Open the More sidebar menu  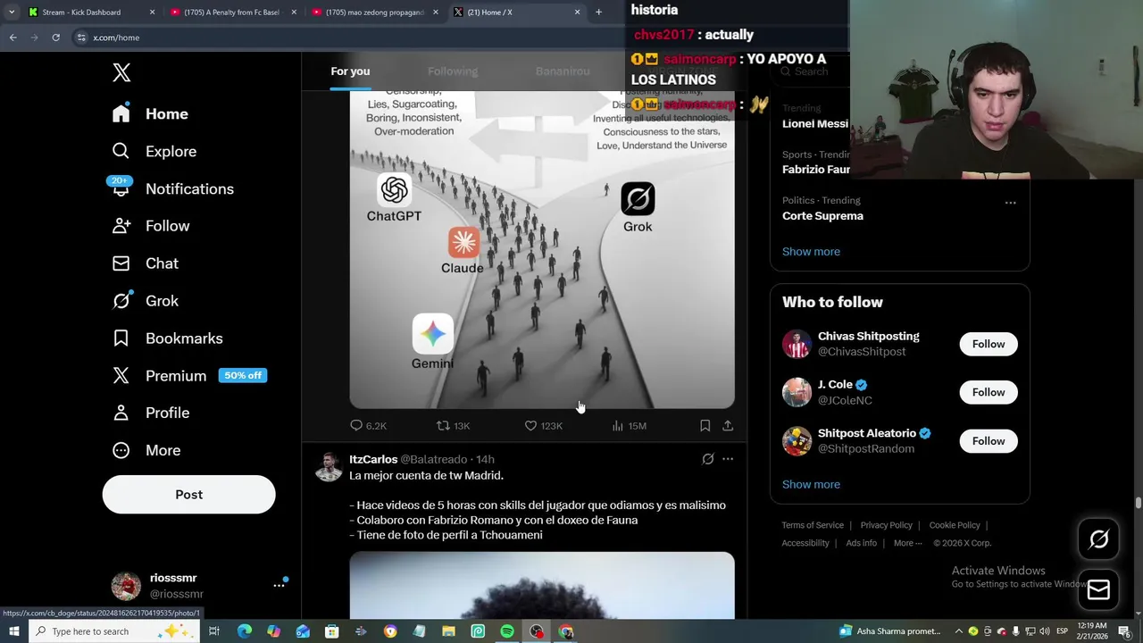(146, 450)
